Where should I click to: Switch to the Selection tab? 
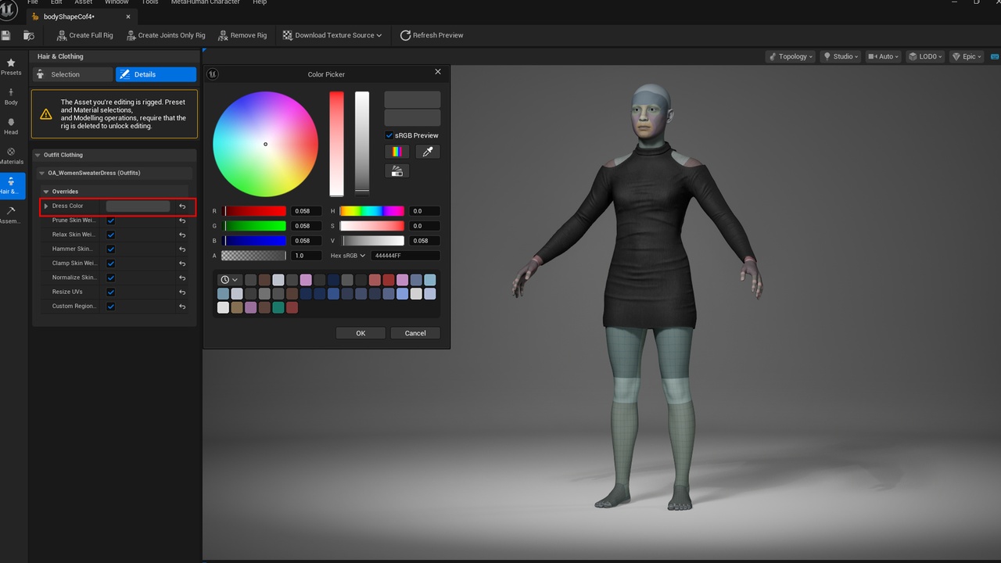click(x=73, y=74)
